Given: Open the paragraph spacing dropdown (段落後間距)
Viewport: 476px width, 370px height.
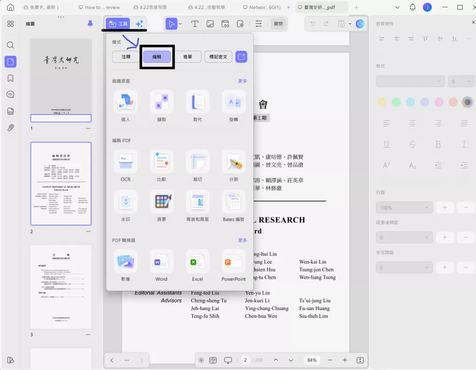Looking at the screenshot, I should [x=404, y=238].
